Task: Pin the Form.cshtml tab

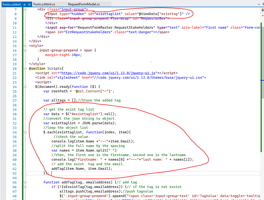Action: (24, 5)
